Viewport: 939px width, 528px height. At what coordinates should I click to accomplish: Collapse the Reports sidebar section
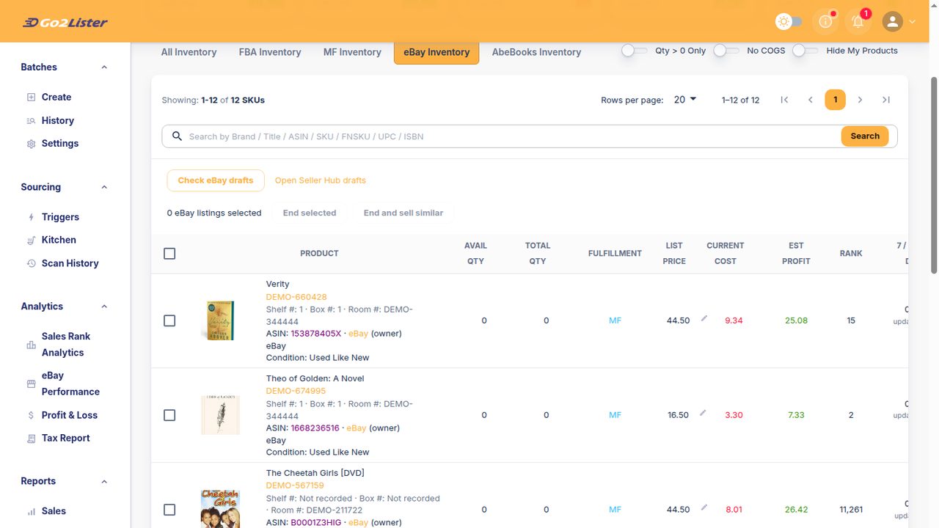tap(104, 481)
